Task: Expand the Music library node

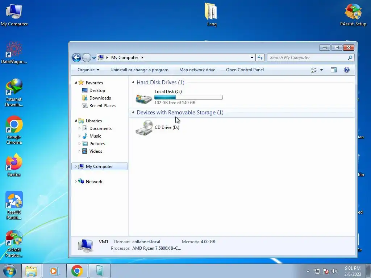Action: [79, 136]
